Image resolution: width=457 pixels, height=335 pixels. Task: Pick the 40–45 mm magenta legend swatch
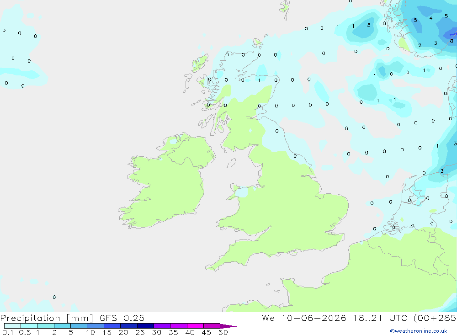[x=195, y=326]
